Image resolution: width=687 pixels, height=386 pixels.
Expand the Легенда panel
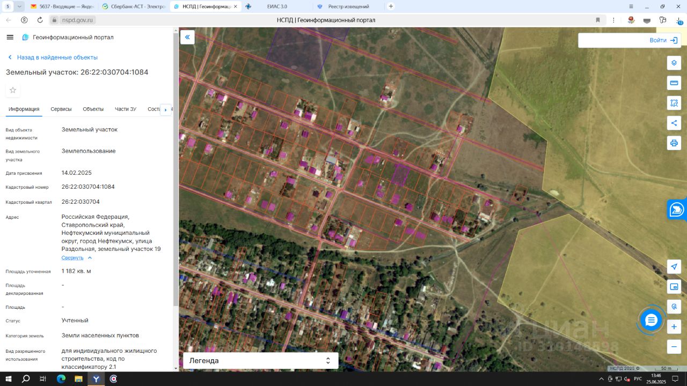(x=261, y=361)
